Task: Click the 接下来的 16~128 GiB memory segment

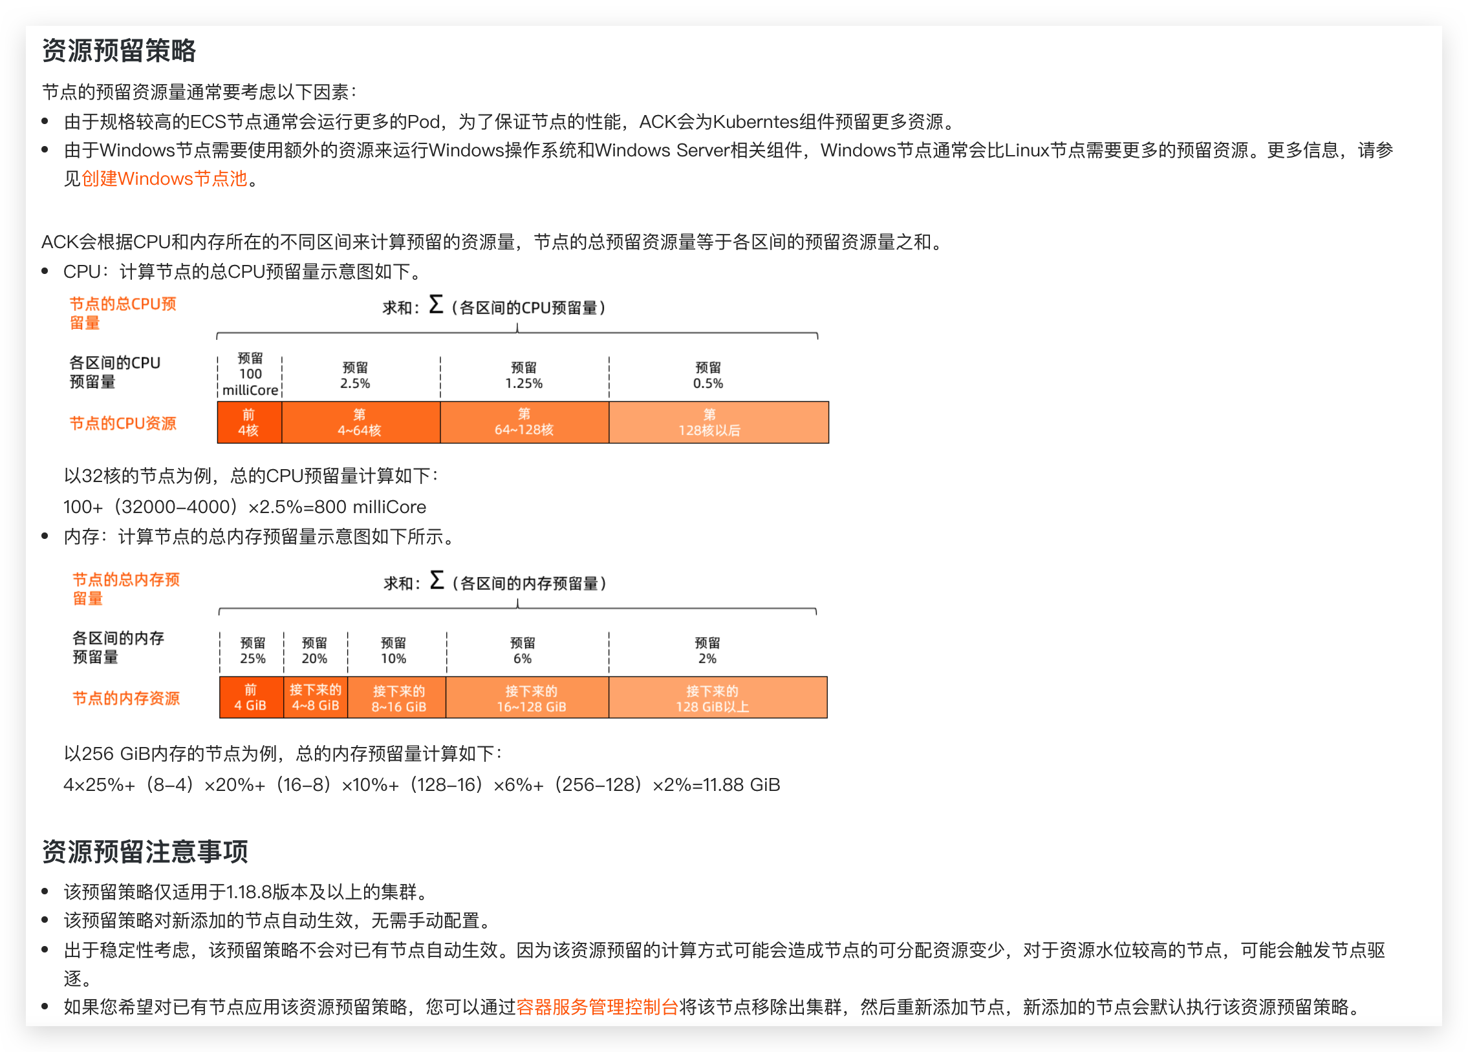Action: click(x=528, y=697)
